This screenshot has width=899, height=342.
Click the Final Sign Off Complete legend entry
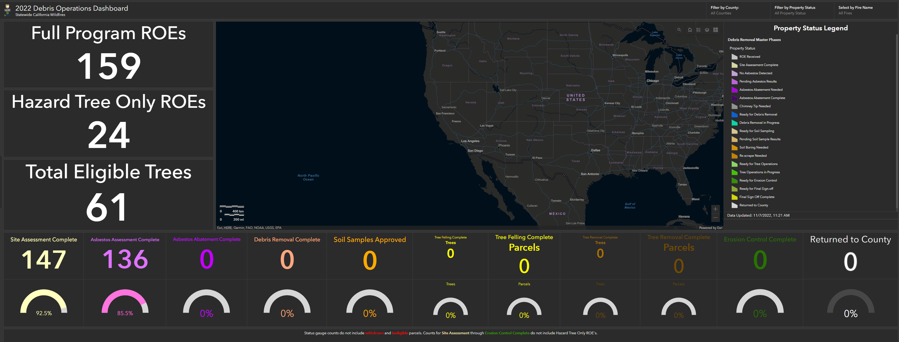(x=757, y=197)
